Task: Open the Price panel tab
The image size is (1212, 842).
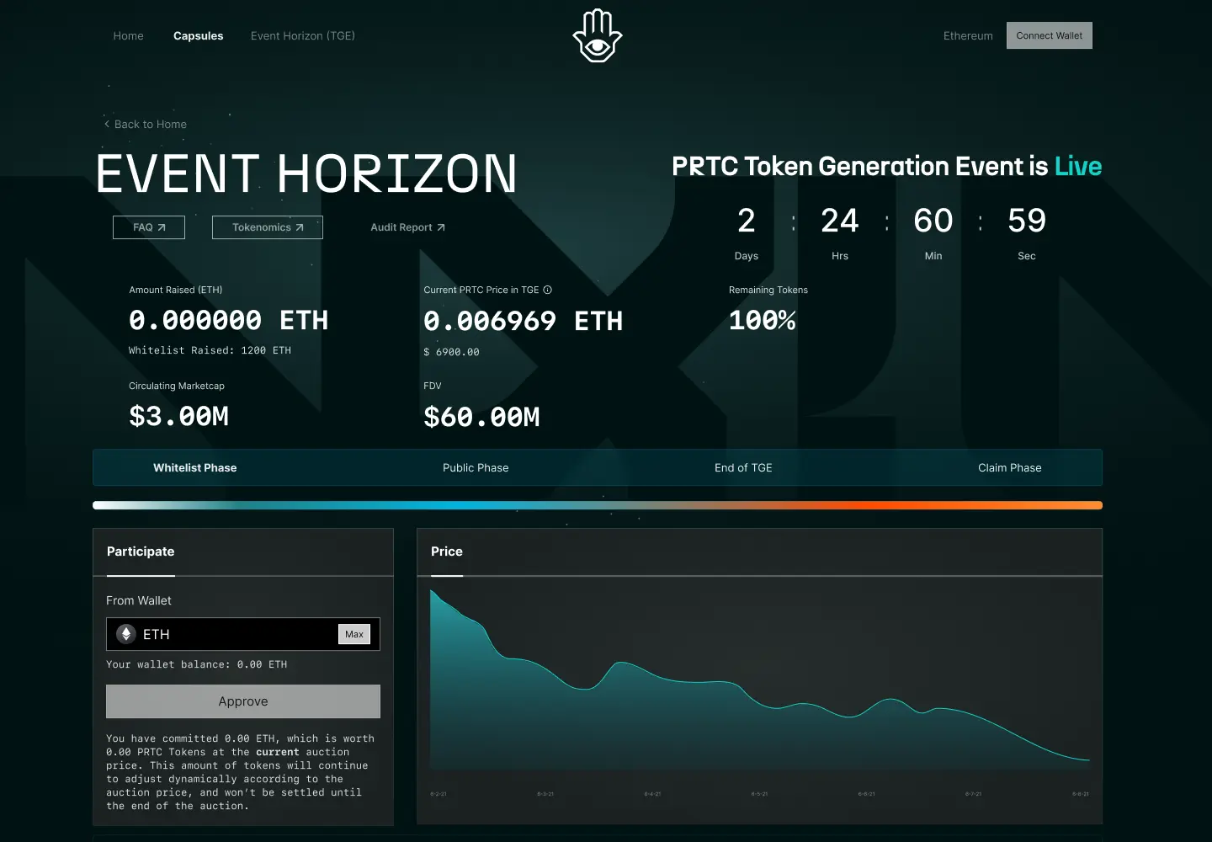Action: coord(447,552)
